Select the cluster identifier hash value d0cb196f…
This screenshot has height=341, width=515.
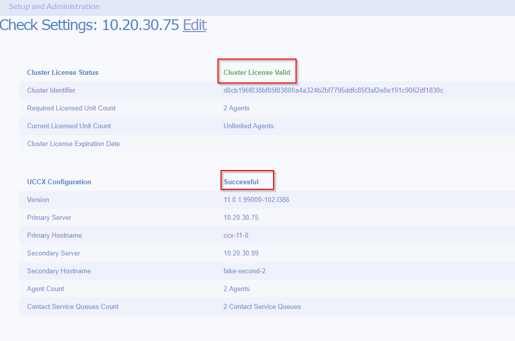coord(333,91)
